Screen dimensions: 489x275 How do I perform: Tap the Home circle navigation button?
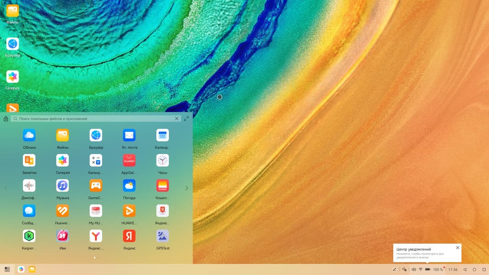474,269
